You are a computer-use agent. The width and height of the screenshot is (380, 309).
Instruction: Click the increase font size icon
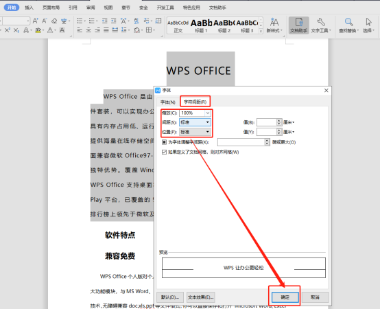point(36,21)
